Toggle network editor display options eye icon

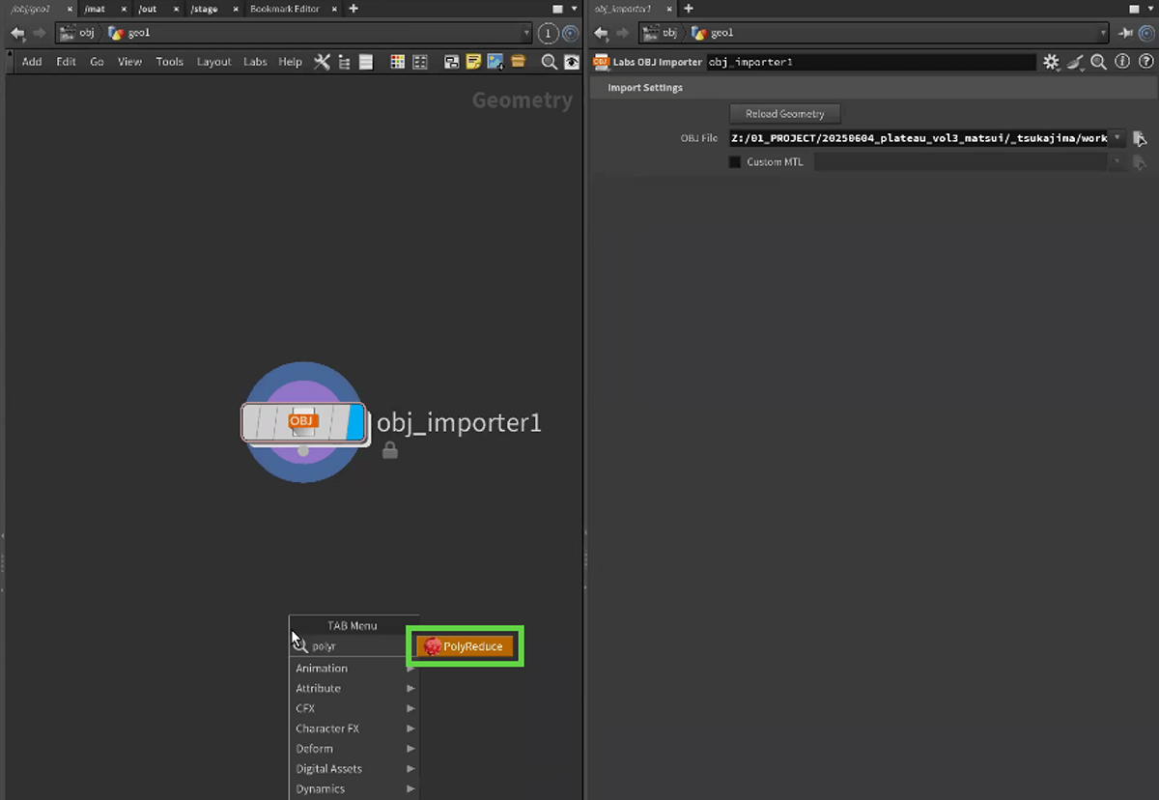click(x=571, y=62)
